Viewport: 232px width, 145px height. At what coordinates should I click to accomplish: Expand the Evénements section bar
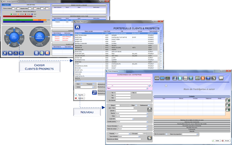coord(192,129)
